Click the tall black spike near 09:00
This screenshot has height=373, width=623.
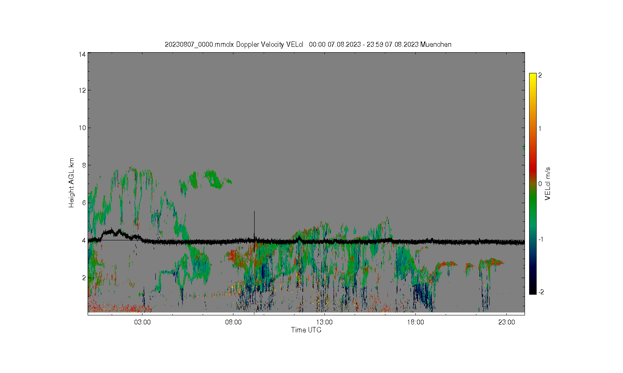pyautogui.click(x=254, y=225)
